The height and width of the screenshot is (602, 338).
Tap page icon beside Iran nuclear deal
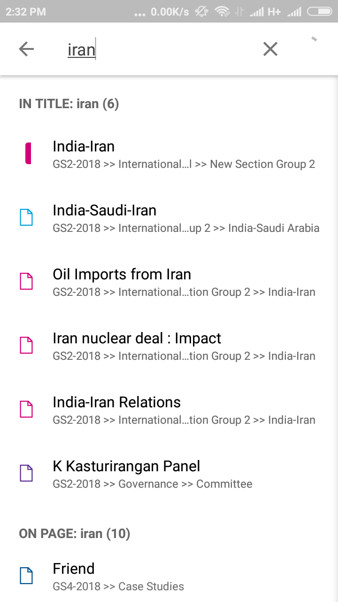(x=26, y=346)
